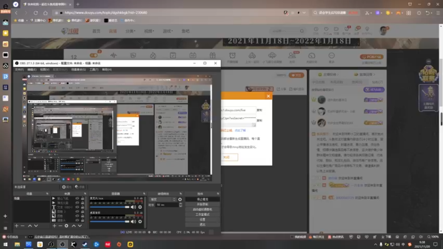443x249 pixels.
Task: Toggle the orange switch in streamer toolbar
Action: (94, 55)
